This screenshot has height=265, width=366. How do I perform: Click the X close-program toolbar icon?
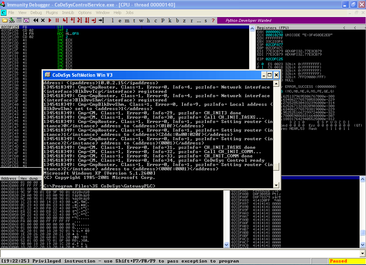[43, 20]
